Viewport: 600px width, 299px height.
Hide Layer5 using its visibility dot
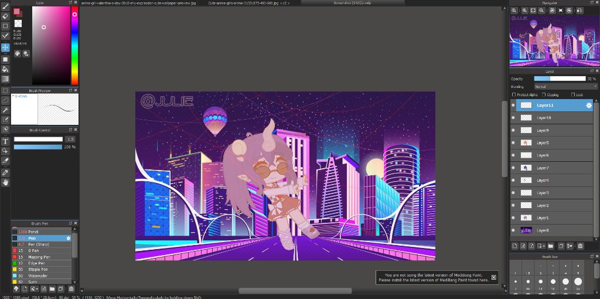coord(513,143)
